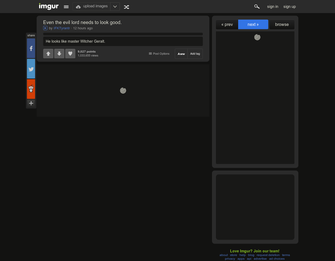Click the post title text

click(x=82, y=22)
